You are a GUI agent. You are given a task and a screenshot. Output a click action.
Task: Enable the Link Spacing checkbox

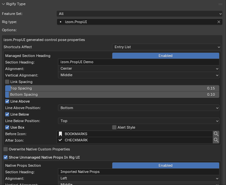(7, 82)
